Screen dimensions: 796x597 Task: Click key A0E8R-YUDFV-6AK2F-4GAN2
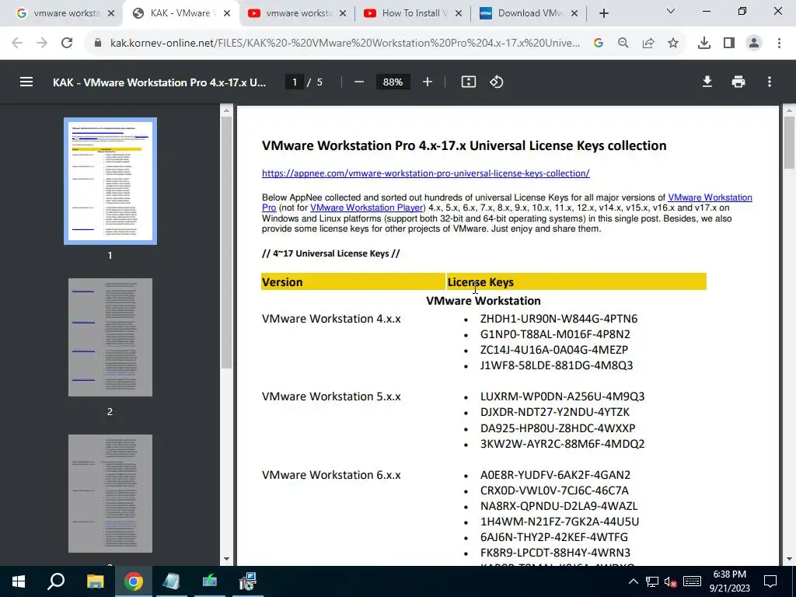tap(555, 475)
